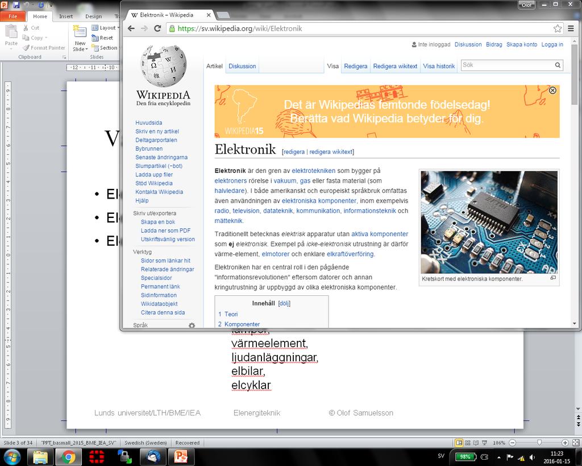Open a new Chrome tab
Image resolution: width=582 pixels, height=466 pixels.
[x=223, y=15]
